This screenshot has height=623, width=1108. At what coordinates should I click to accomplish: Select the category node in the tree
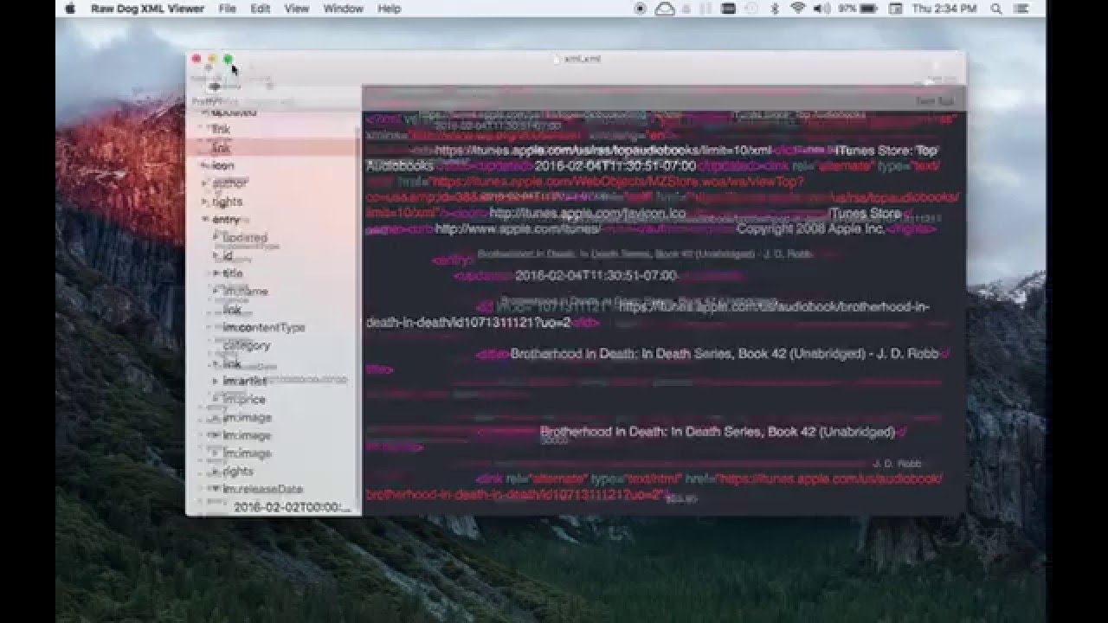click(x=247, y=345)
